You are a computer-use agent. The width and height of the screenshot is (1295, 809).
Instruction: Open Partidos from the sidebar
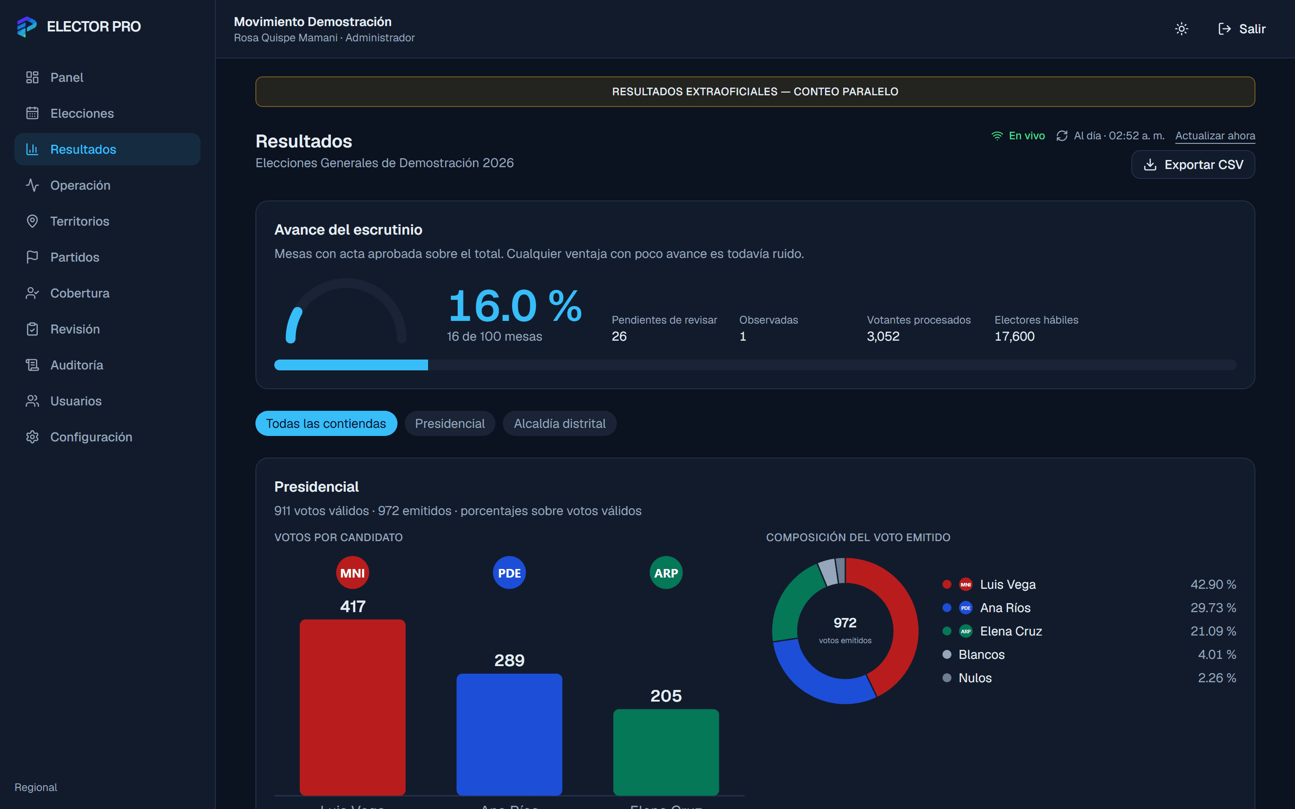click(107, 257)
